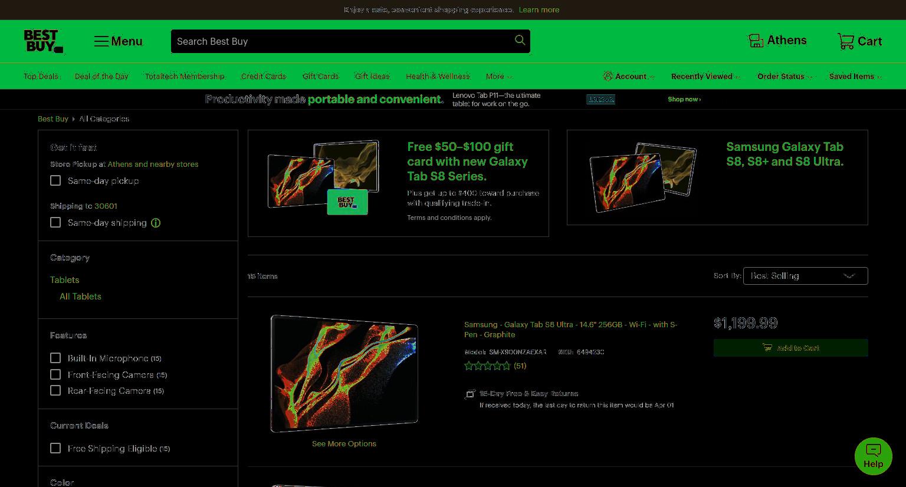Open the Sort By Best Selling dropdown
The height and width of the screenshot is (487, 906).
click(805, 276)
